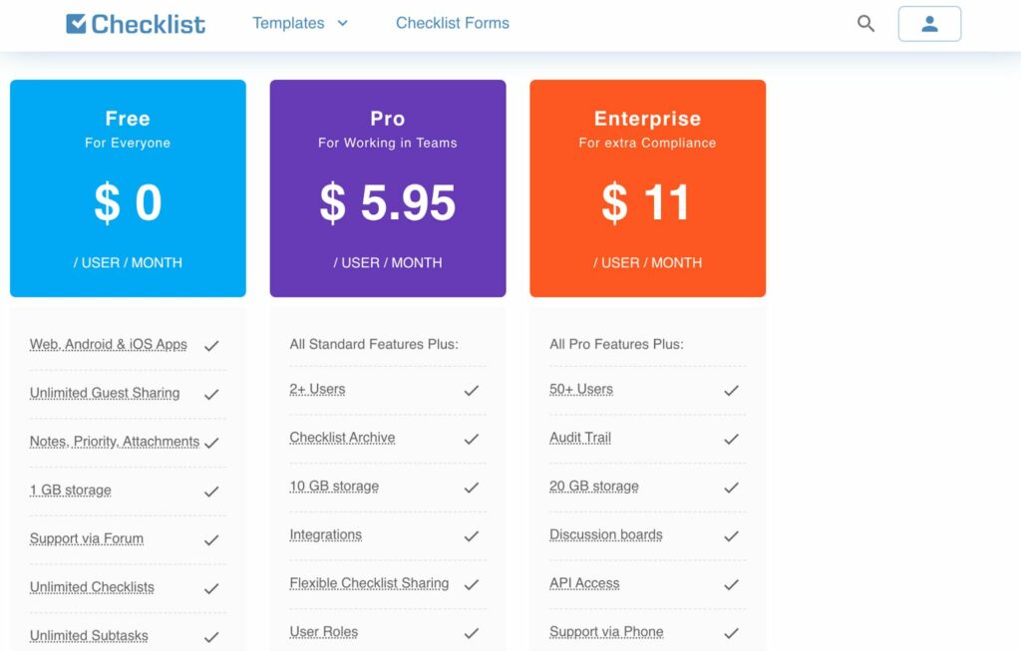1021x651 pixels.
Task: Select the blue Free plan card
Action: coord(128,188)
